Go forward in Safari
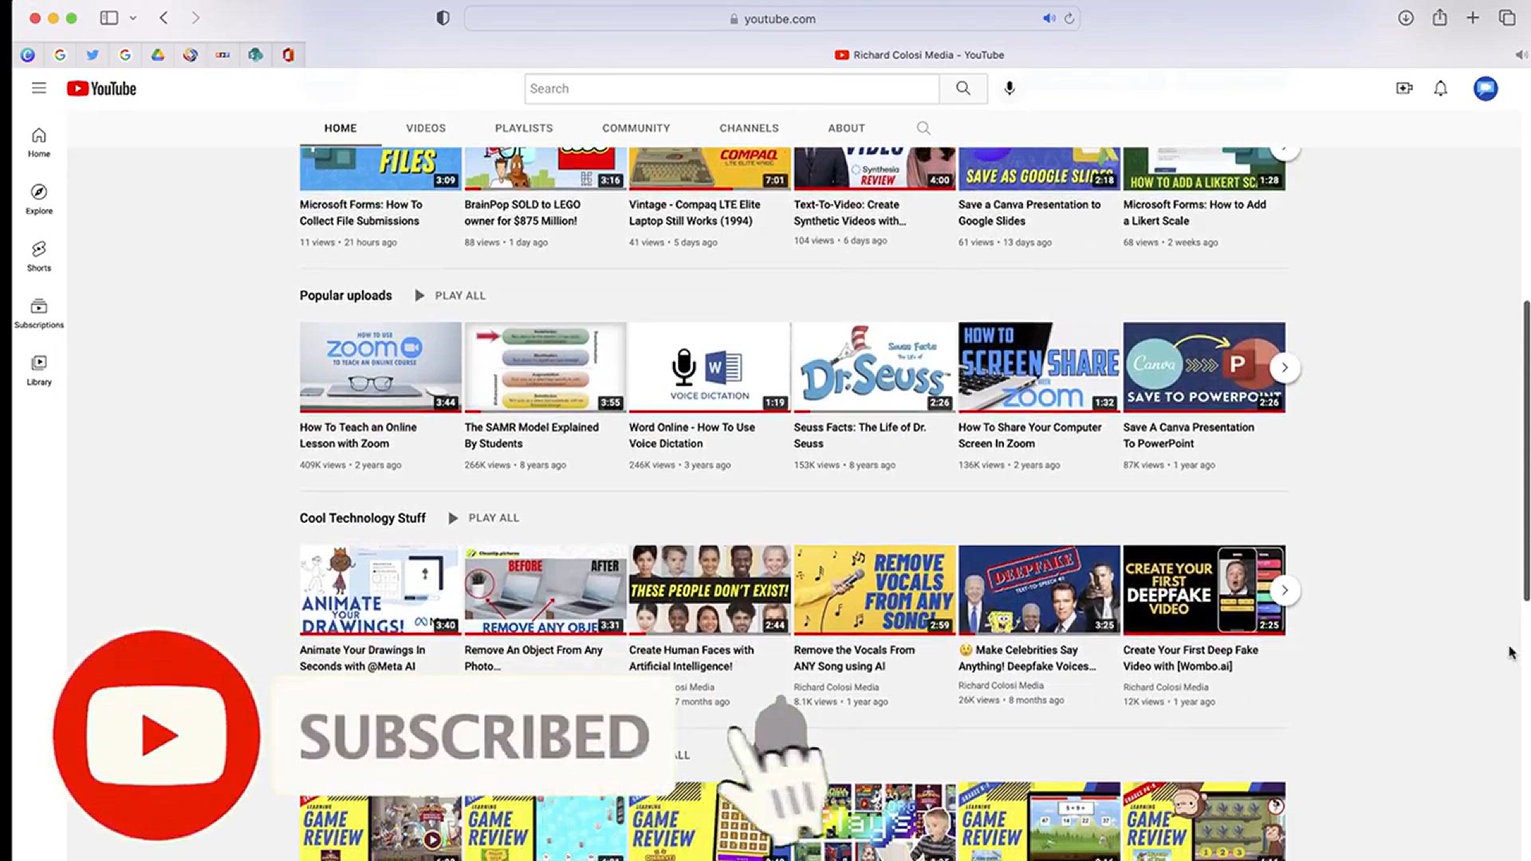This screenshot has height=861, width=1531. click(x=195, y=18)
